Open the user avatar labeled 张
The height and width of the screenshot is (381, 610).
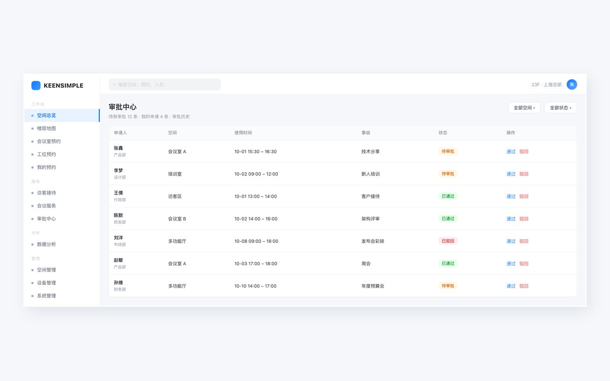click(x=572, y=84)
